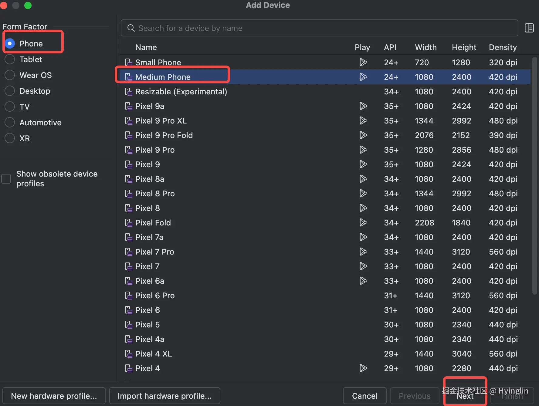Click the device icon beside Pixel 9a
The image size is (539, 406).
point(128,106)
